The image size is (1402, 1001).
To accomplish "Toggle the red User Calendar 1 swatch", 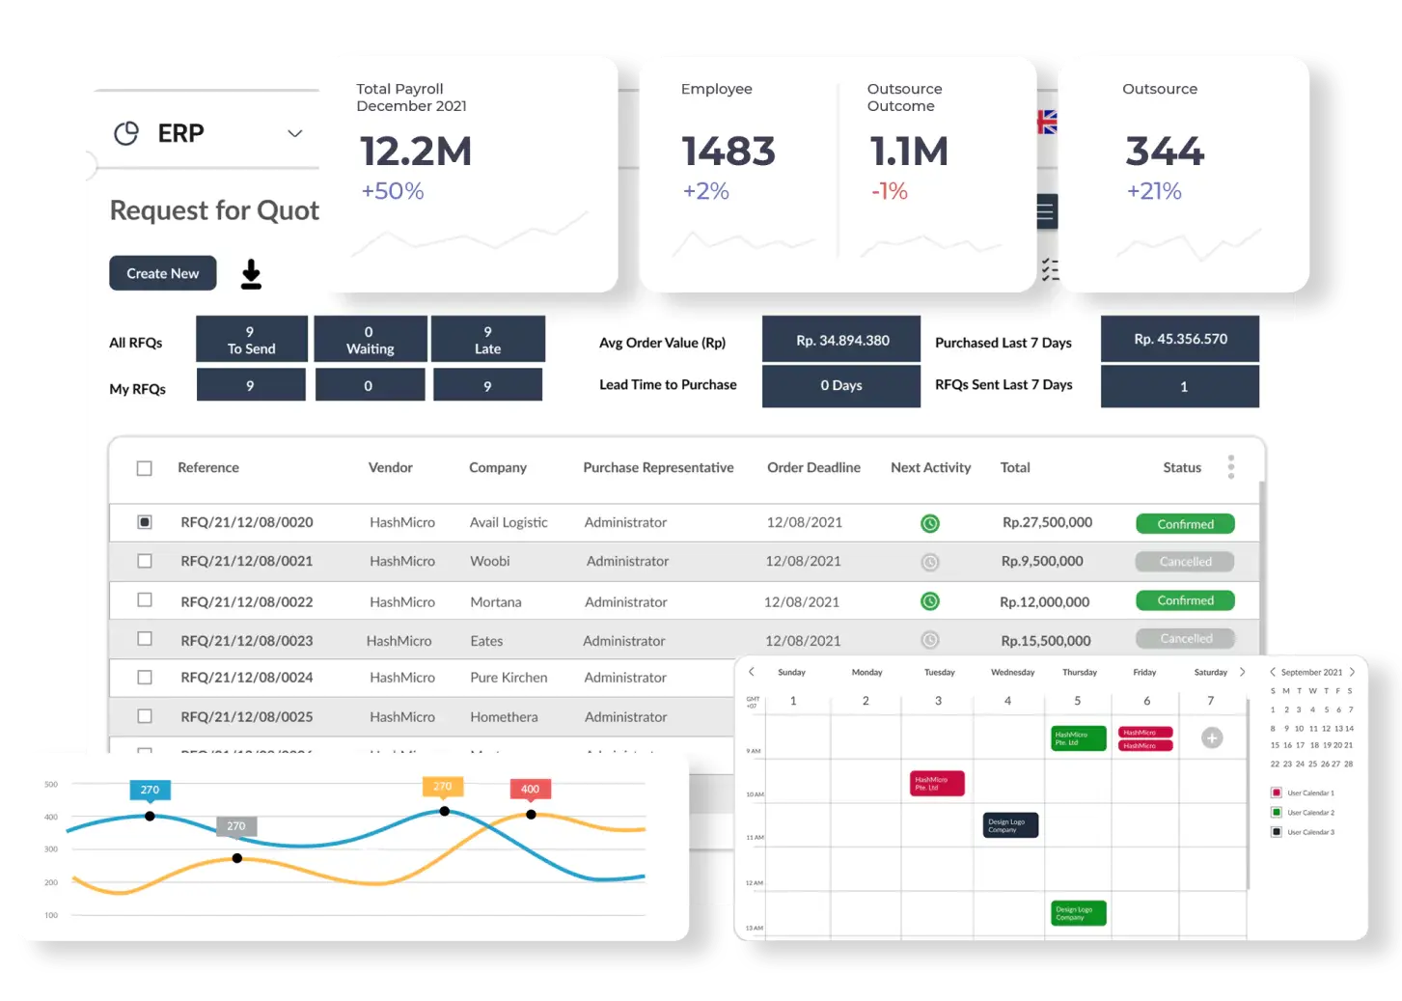I will coord(1277,792).
